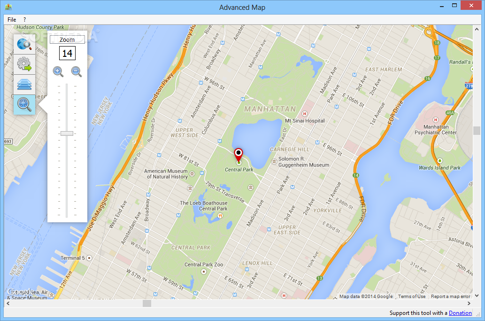Click the 79th St Transverse label
Image resolution: width=485 pixels, height=321 pixels.
pos(225,192)
